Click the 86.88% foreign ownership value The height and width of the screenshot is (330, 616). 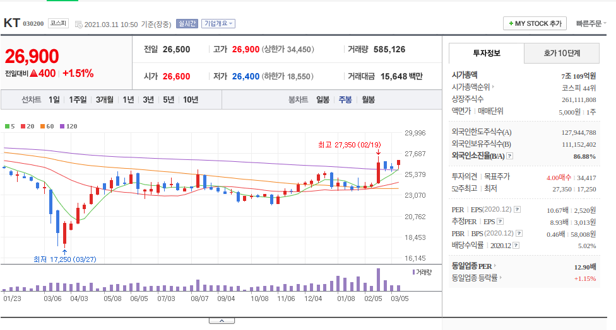tap(584, 156)
